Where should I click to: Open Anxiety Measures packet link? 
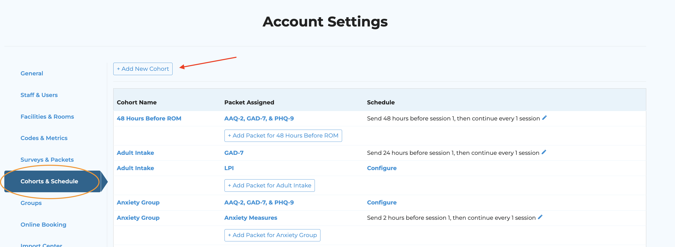click(x=250, y=218)
